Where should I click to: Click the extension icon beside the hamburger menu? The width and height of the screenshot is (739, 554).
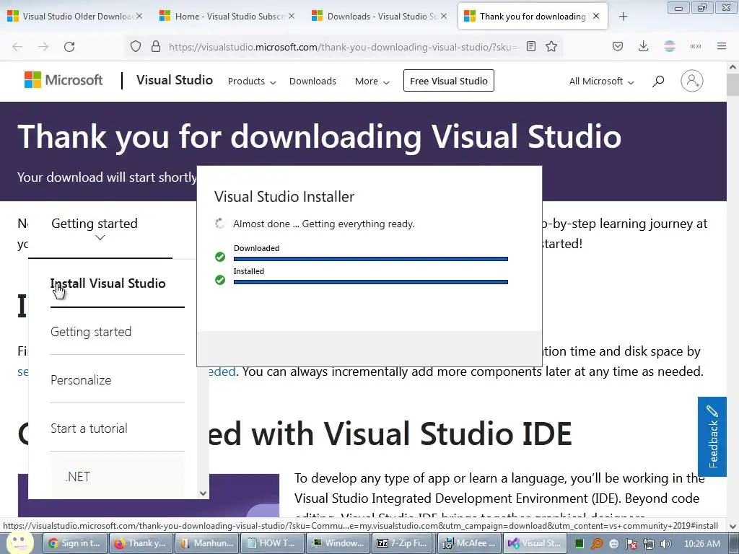696,46
